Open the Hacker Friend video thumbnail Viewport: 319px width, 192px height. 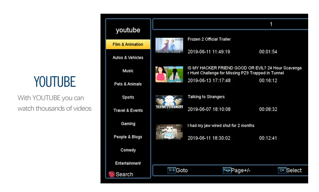(169, 74)
